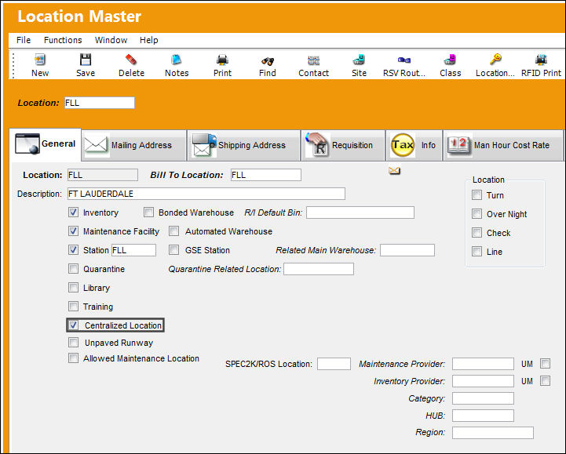Enable the Bonded Warehouse checkbox
The width and height of the screenshot is (566, 454).
148,212
